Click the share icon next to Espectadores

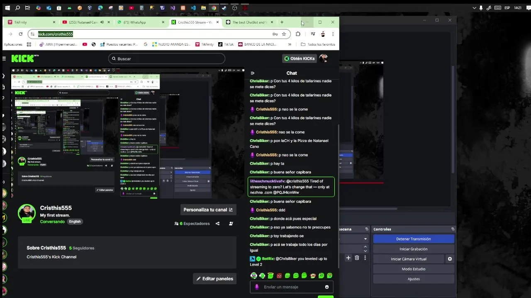(x=217, y=223)
